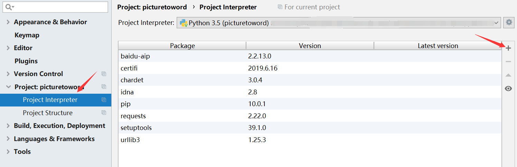517x167 pixels.
Task: Click the Project: picturetoword breadcrumb
Action: 152,7
